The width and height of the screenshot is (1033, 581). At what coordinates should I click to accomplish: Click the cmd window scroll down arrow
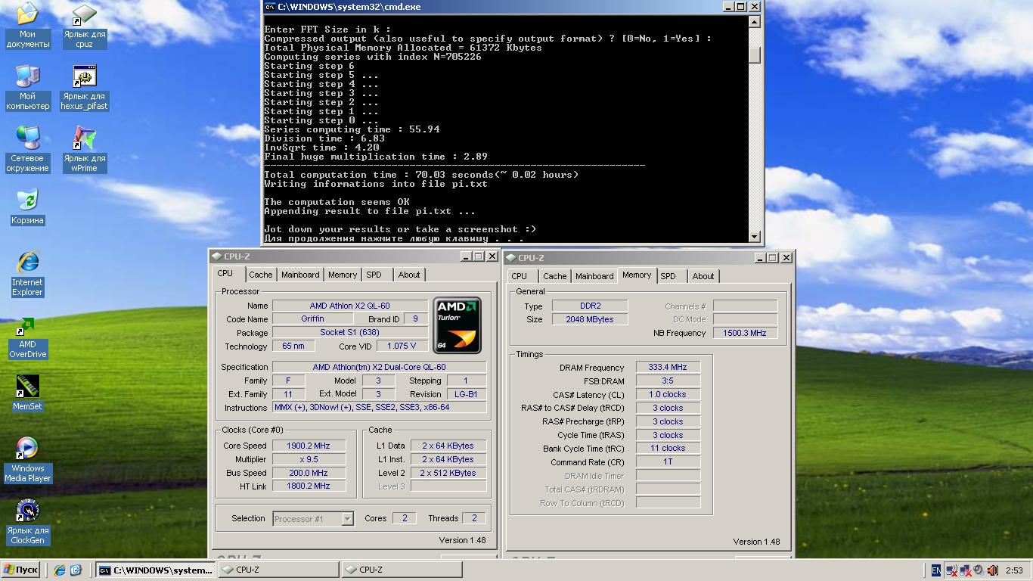(754, 236)
